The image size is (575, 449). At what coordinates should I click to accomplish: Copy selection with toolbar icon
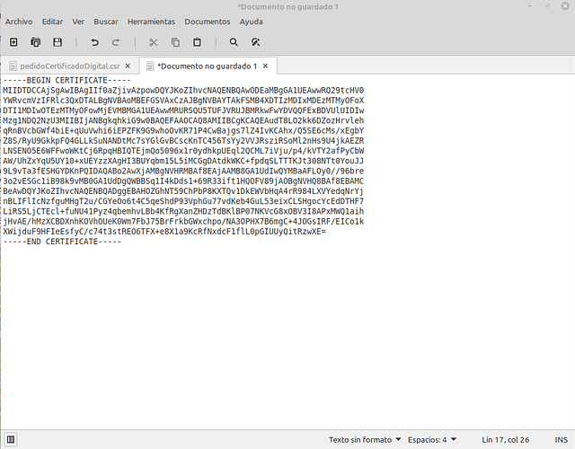click(x=175, y=42)
